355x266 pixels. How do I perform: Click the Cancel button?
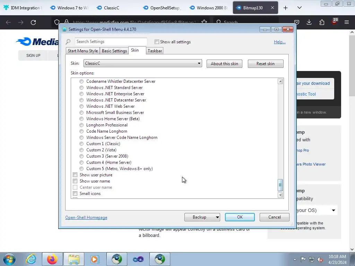275,217
